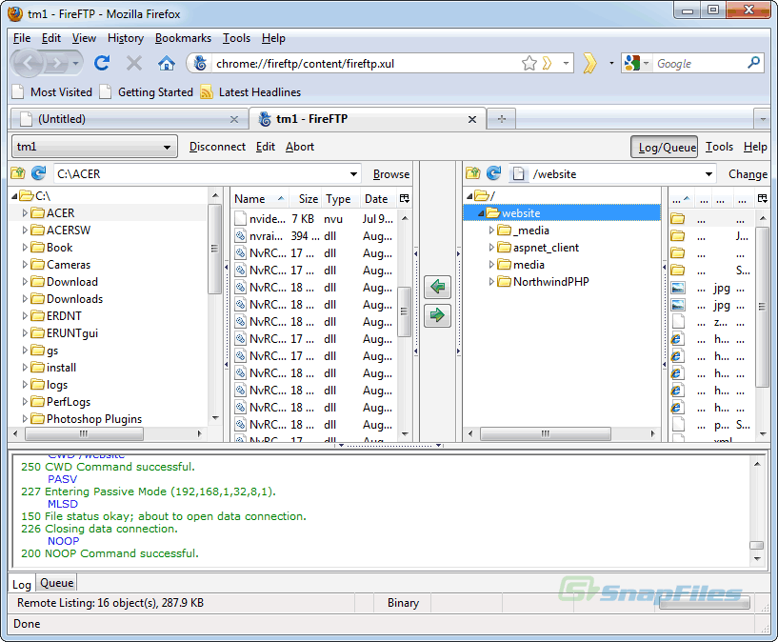The width and height of the screenshot is (778, 642).
Task: Click the local path field showing C:\ACER
Action: point(200,174)
